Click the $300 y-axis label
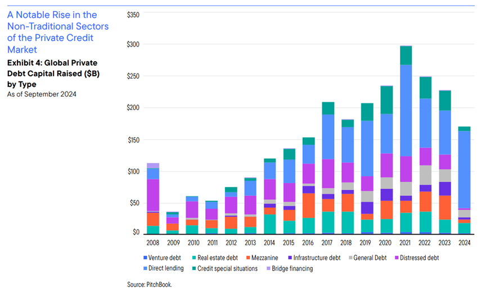 point(133,44)
